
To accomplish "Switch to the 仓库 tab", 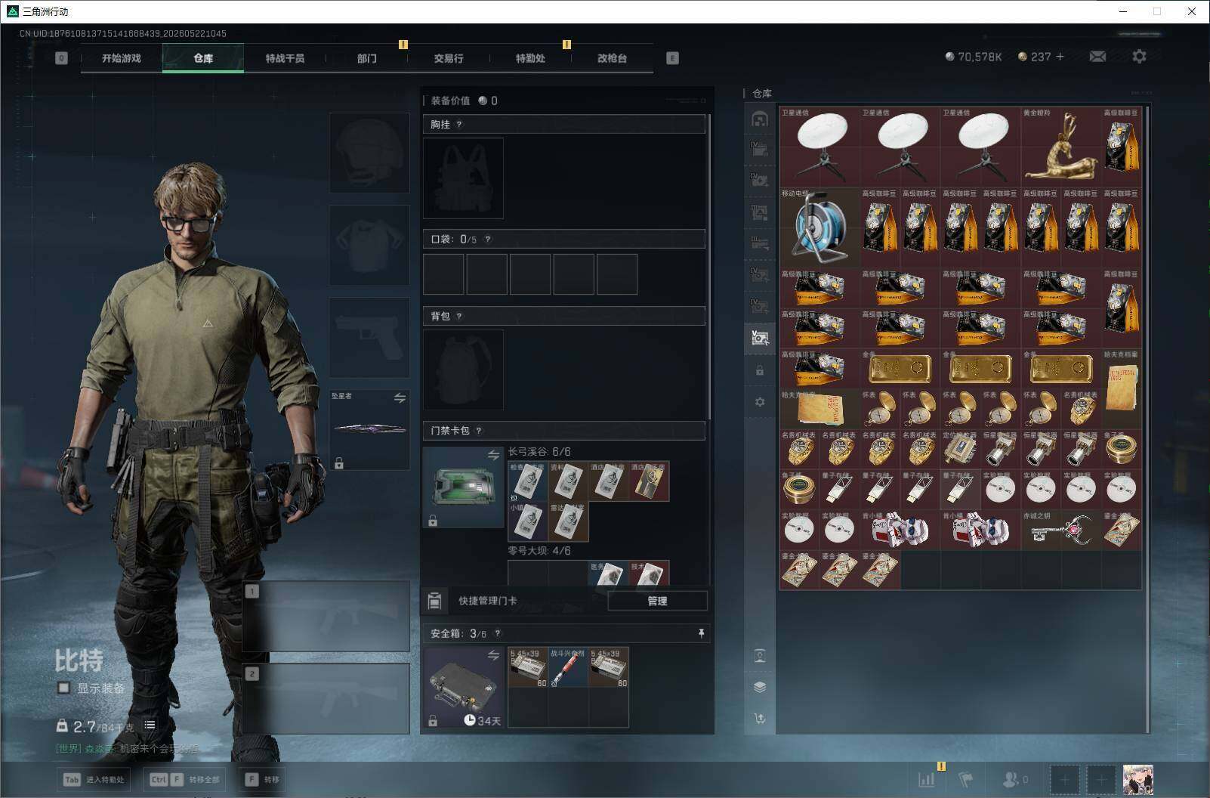I will (x=203, y=58).
